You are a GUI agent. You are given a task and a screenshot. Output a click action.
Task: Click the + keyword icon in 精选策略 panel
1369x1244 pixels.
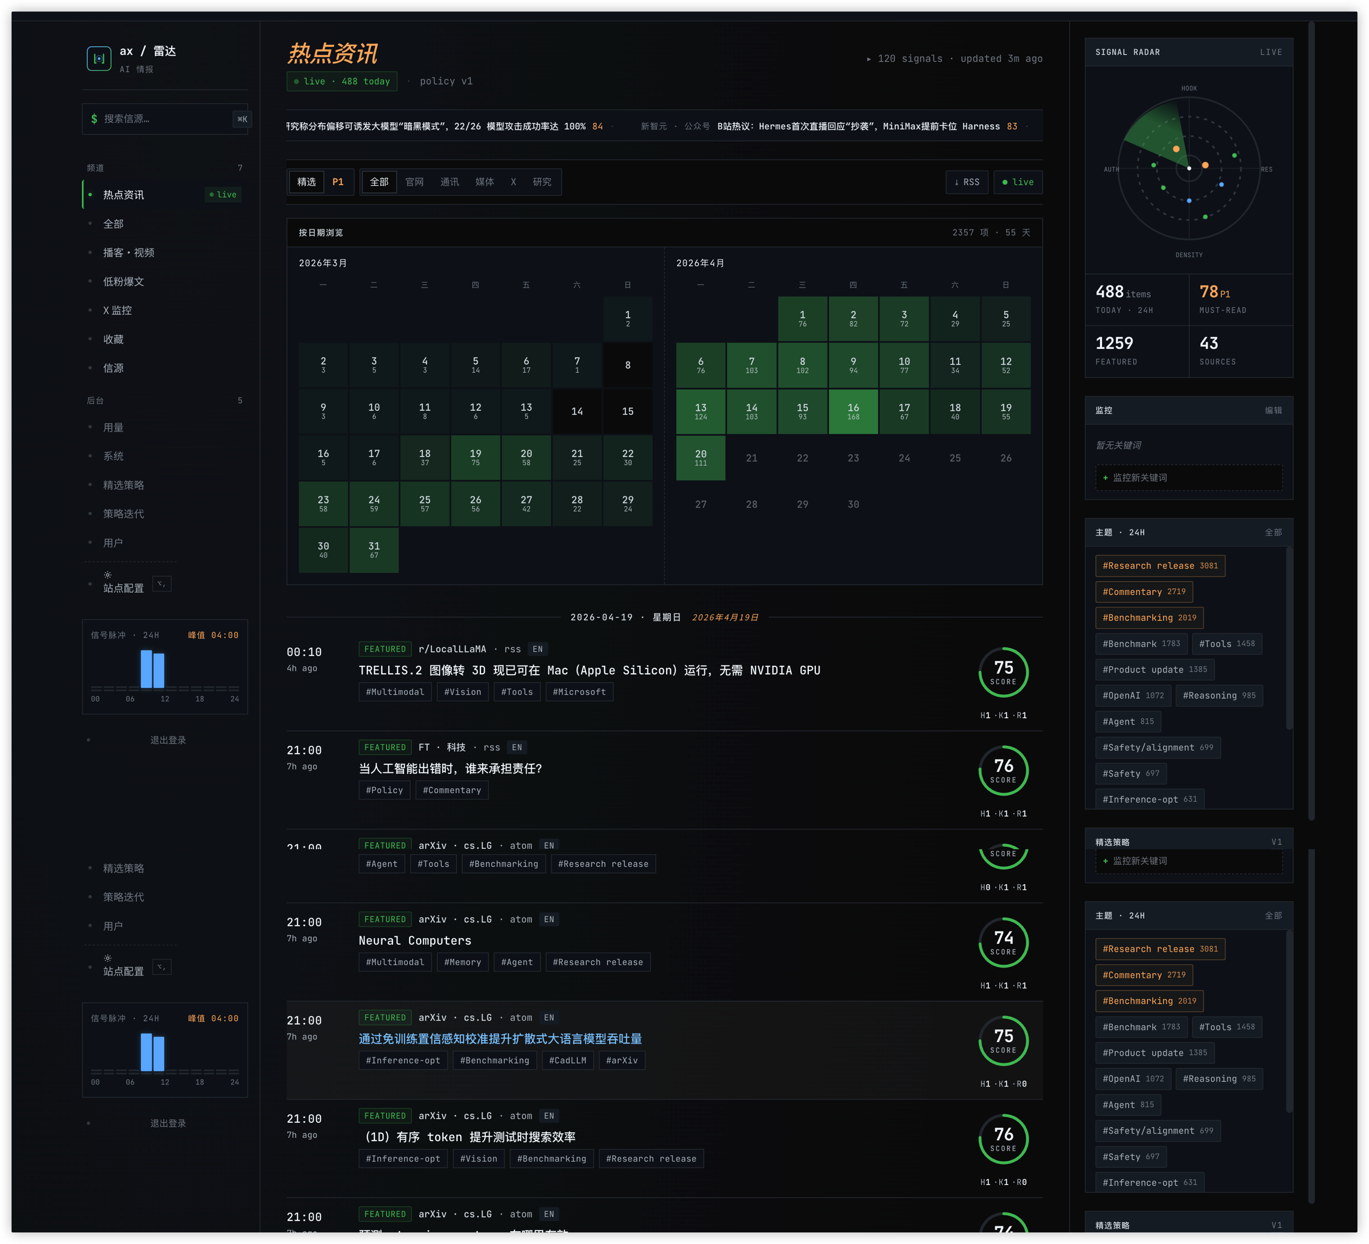(1106, 861)
